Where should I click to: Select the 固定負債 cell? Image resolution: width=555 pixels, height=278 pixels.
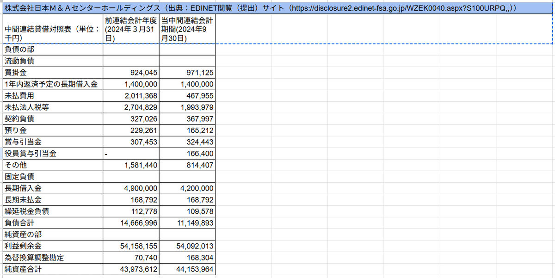[x=52, y=177]
